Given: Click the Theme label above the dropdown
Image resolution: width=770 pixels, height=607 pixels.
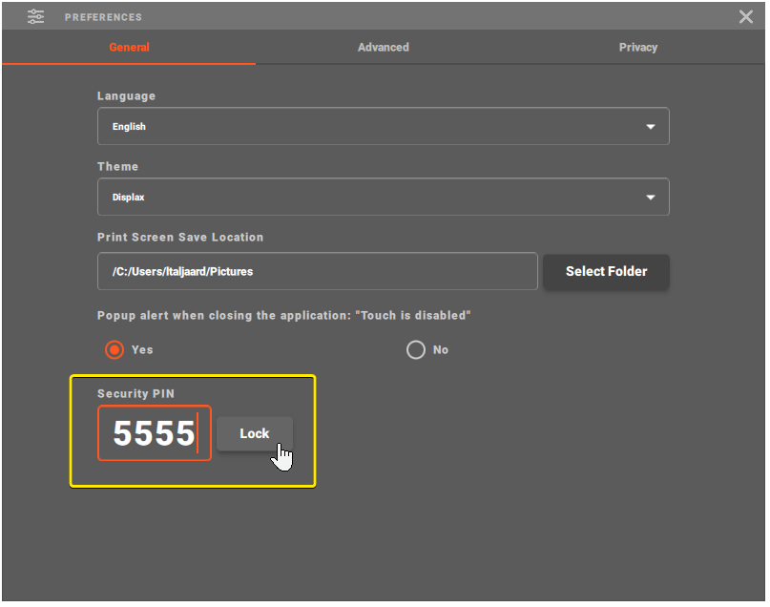Looking at the screenshot, I should 117,166.
